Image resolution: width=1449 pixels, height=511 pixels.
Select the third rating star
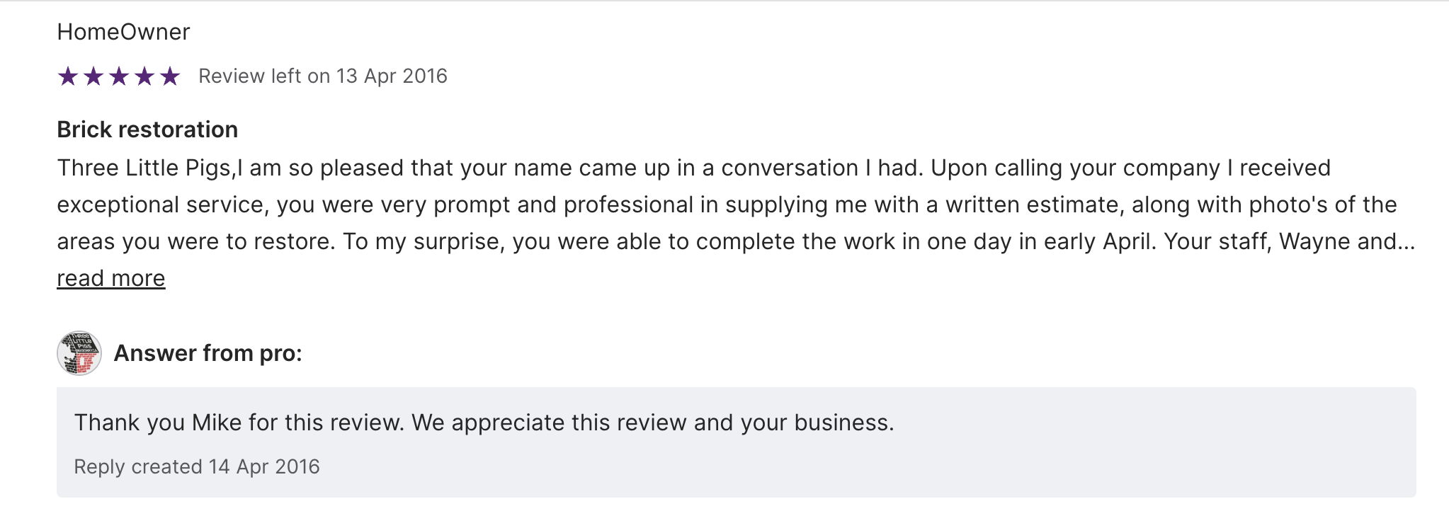click(x=119, y=76)
